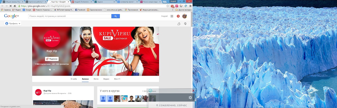The image size is (337, 108).
Task: Open the Chrome main menu button
Action: coord(190,6)
